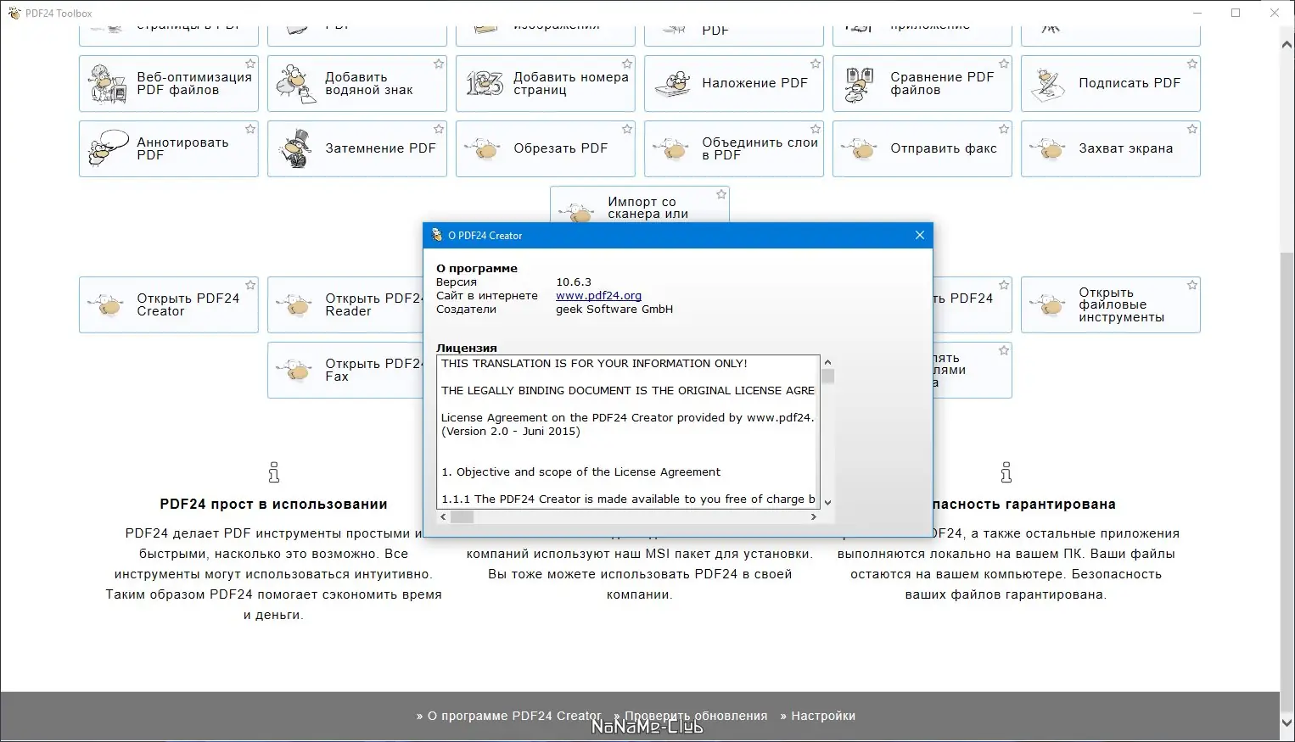This screenshot has height=742, width=1295.
Task: Click the main window scroll-up arrow
Action: click(1287, 46)
